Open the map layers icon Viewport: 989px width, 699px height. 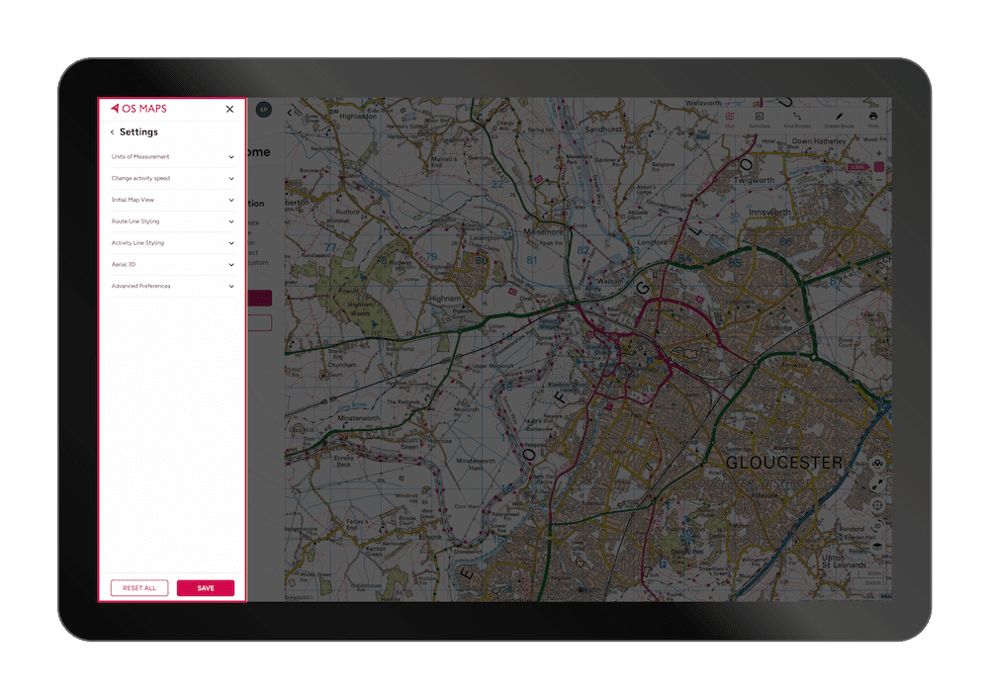pos(876,546)
